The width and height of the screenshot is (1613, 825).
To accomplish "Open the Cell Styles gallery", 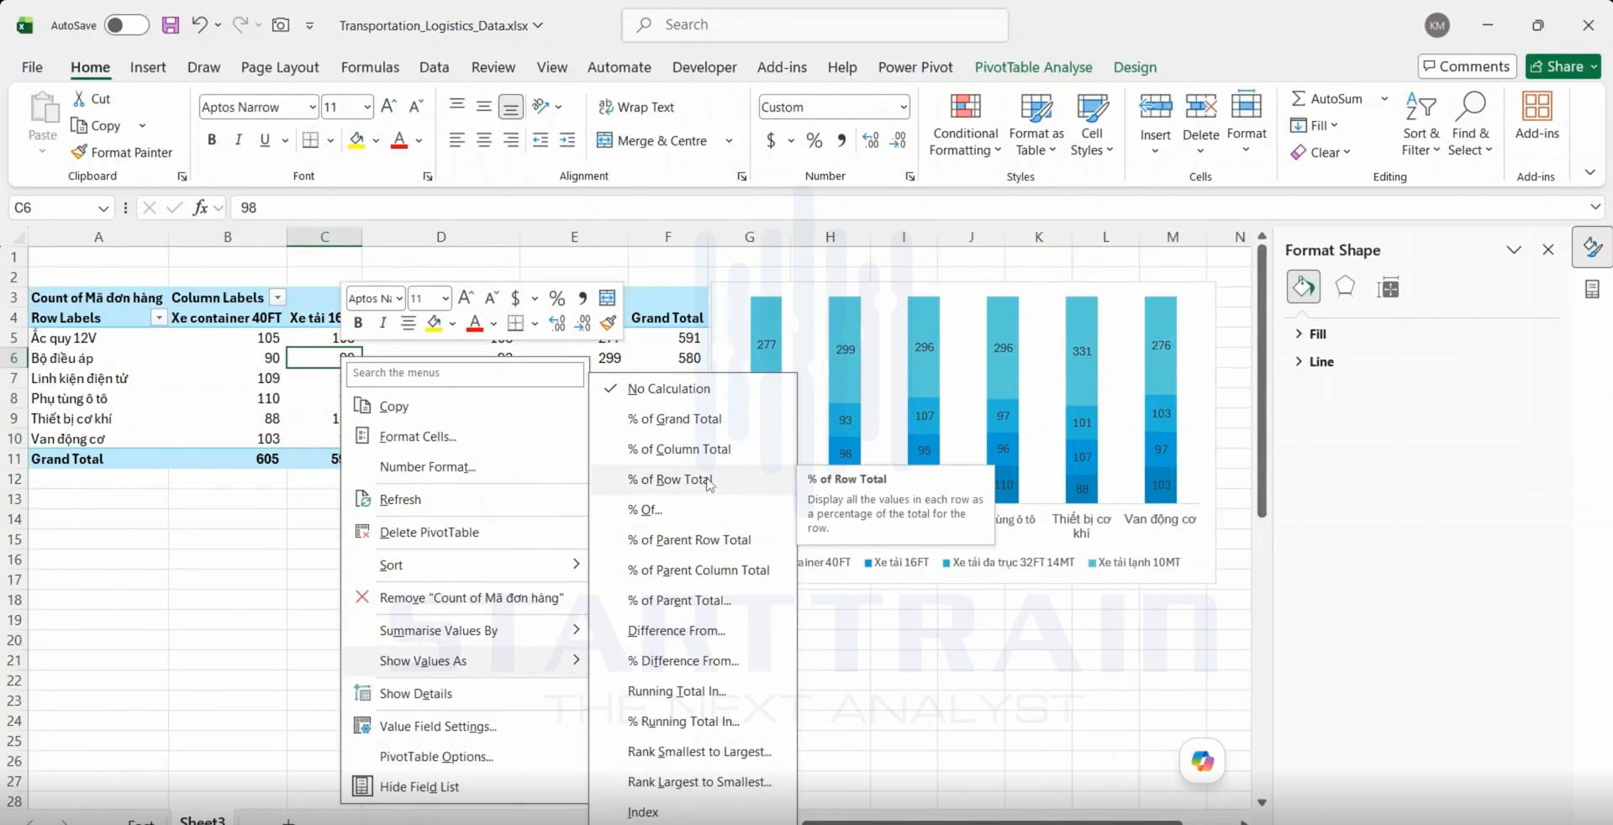I will (1092, 124).
